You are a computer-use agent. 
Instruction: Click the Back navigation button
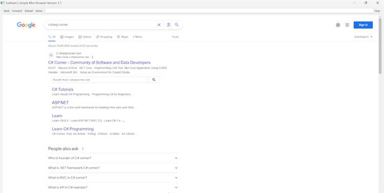7,11
